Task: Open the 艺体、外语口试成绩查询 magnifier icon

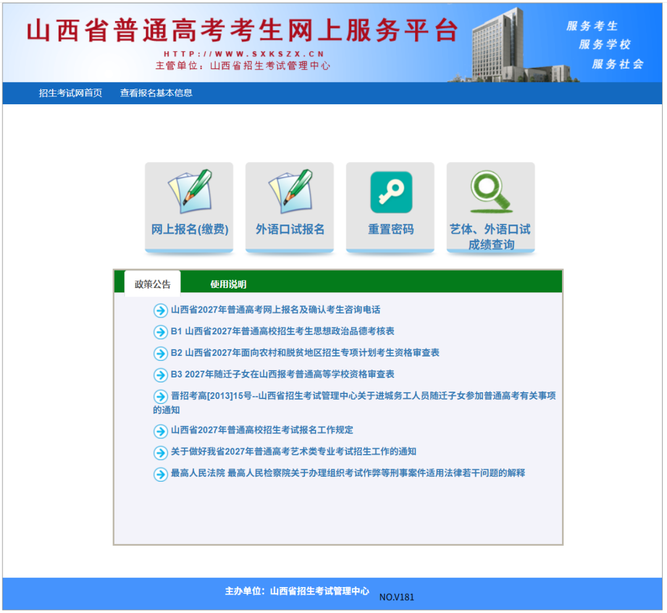Action: pyautogui.click(x=492, y=192)
